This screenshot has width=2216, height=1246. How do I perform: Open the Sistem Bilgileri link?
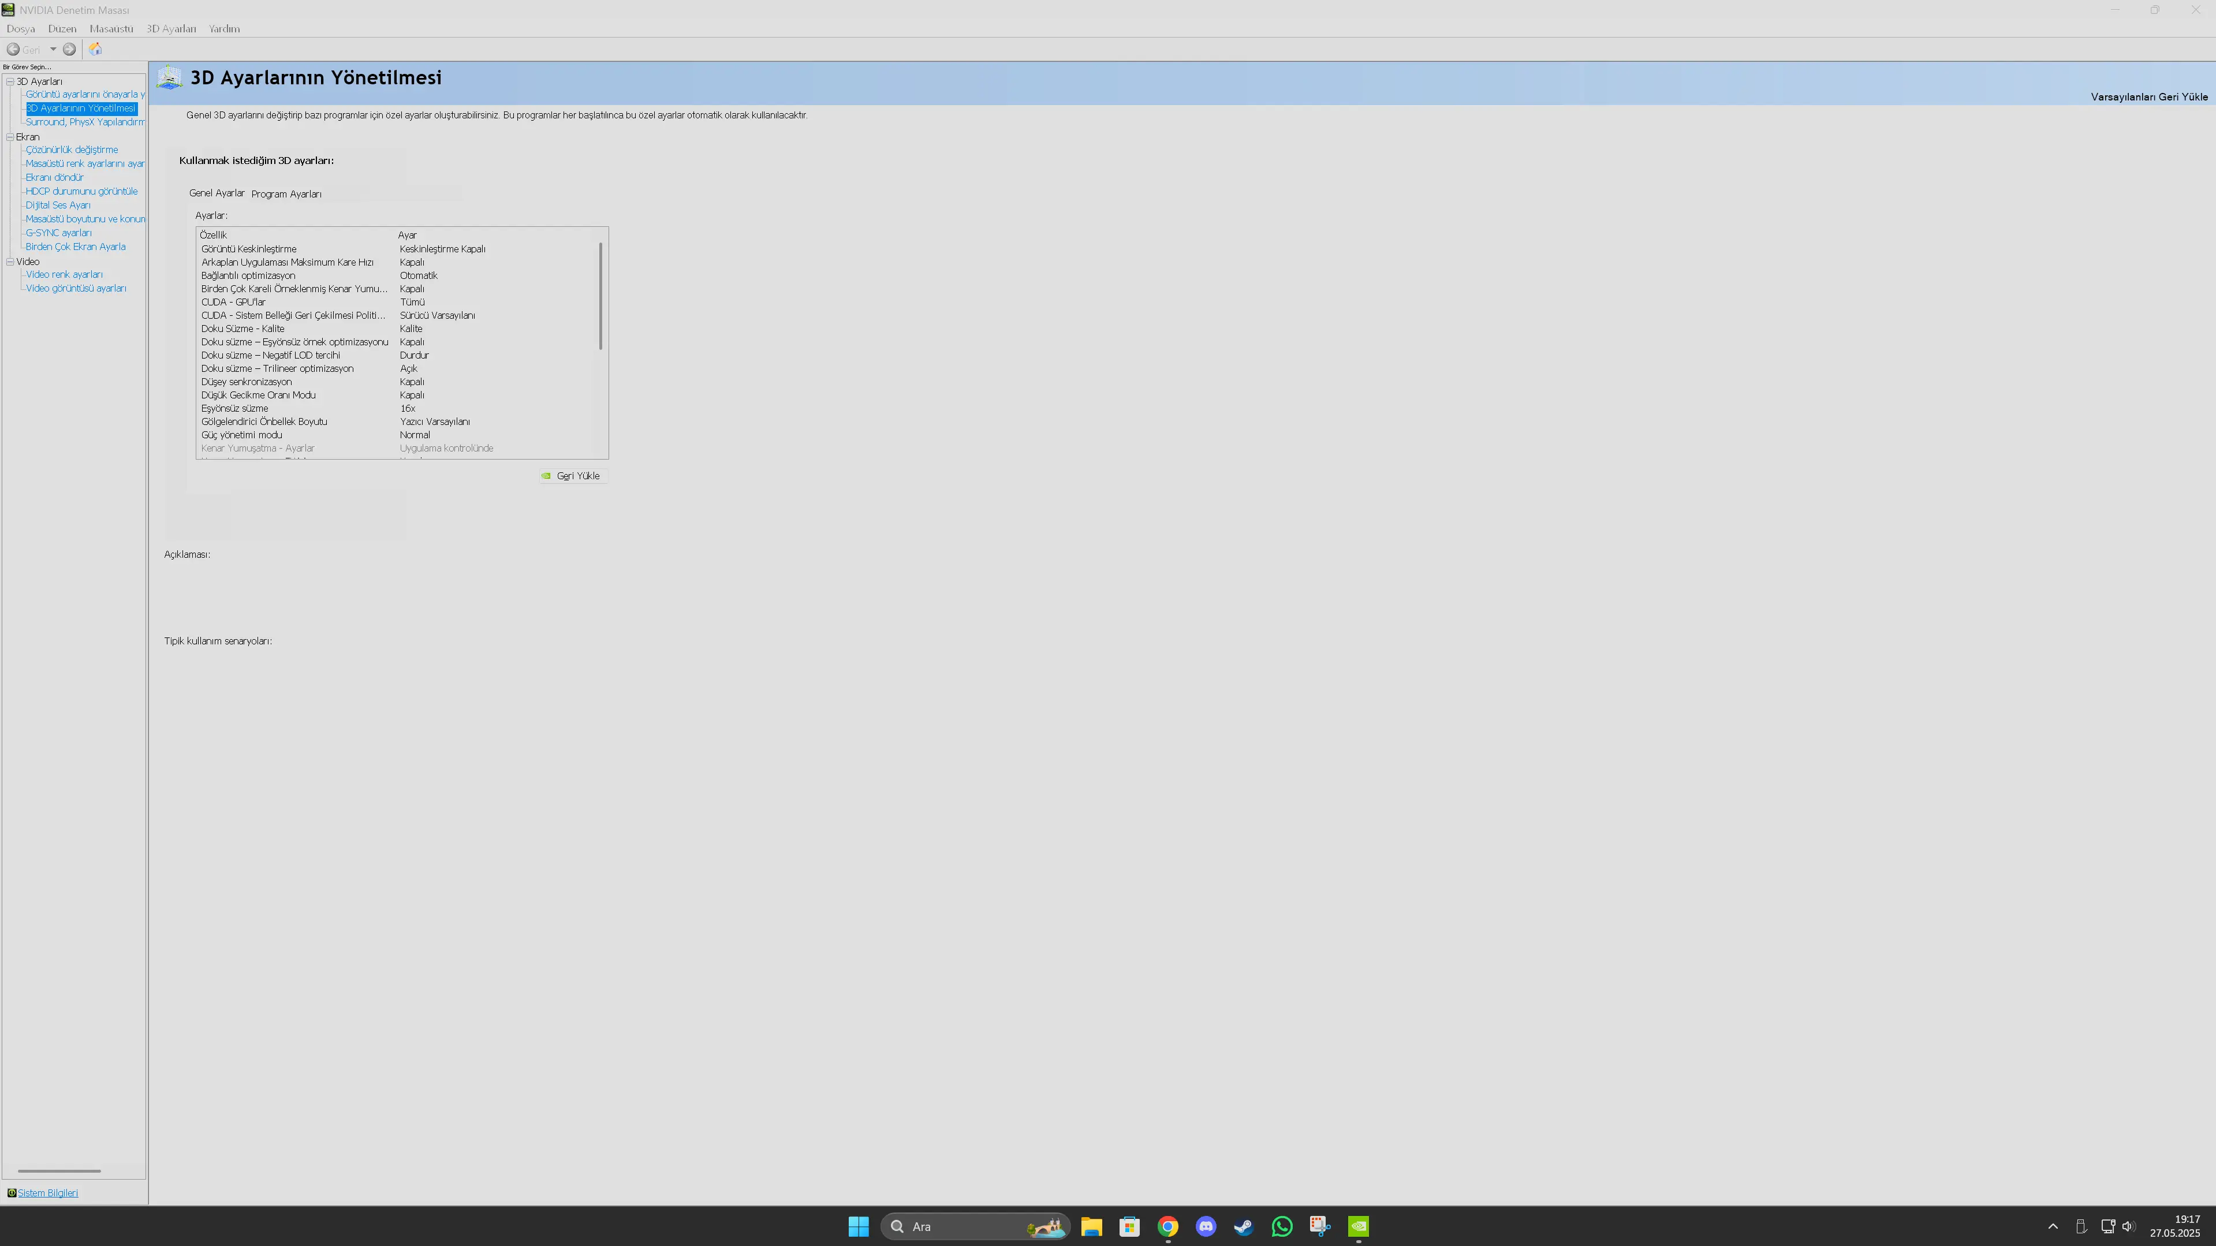(x=48, y=1193)
